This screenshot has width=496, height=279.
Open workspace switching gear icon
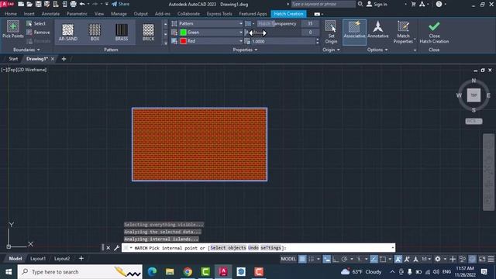pyautogui.click(x=437, y=259)
